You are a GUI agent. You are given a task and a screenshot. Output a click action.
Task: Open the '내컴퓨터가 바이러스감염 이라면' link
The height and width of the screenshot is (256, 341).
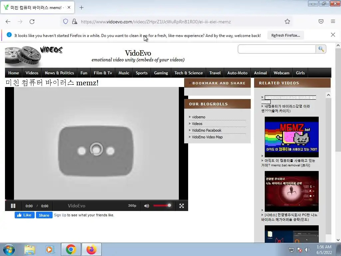pyautogui.click(x=285, y=108)
